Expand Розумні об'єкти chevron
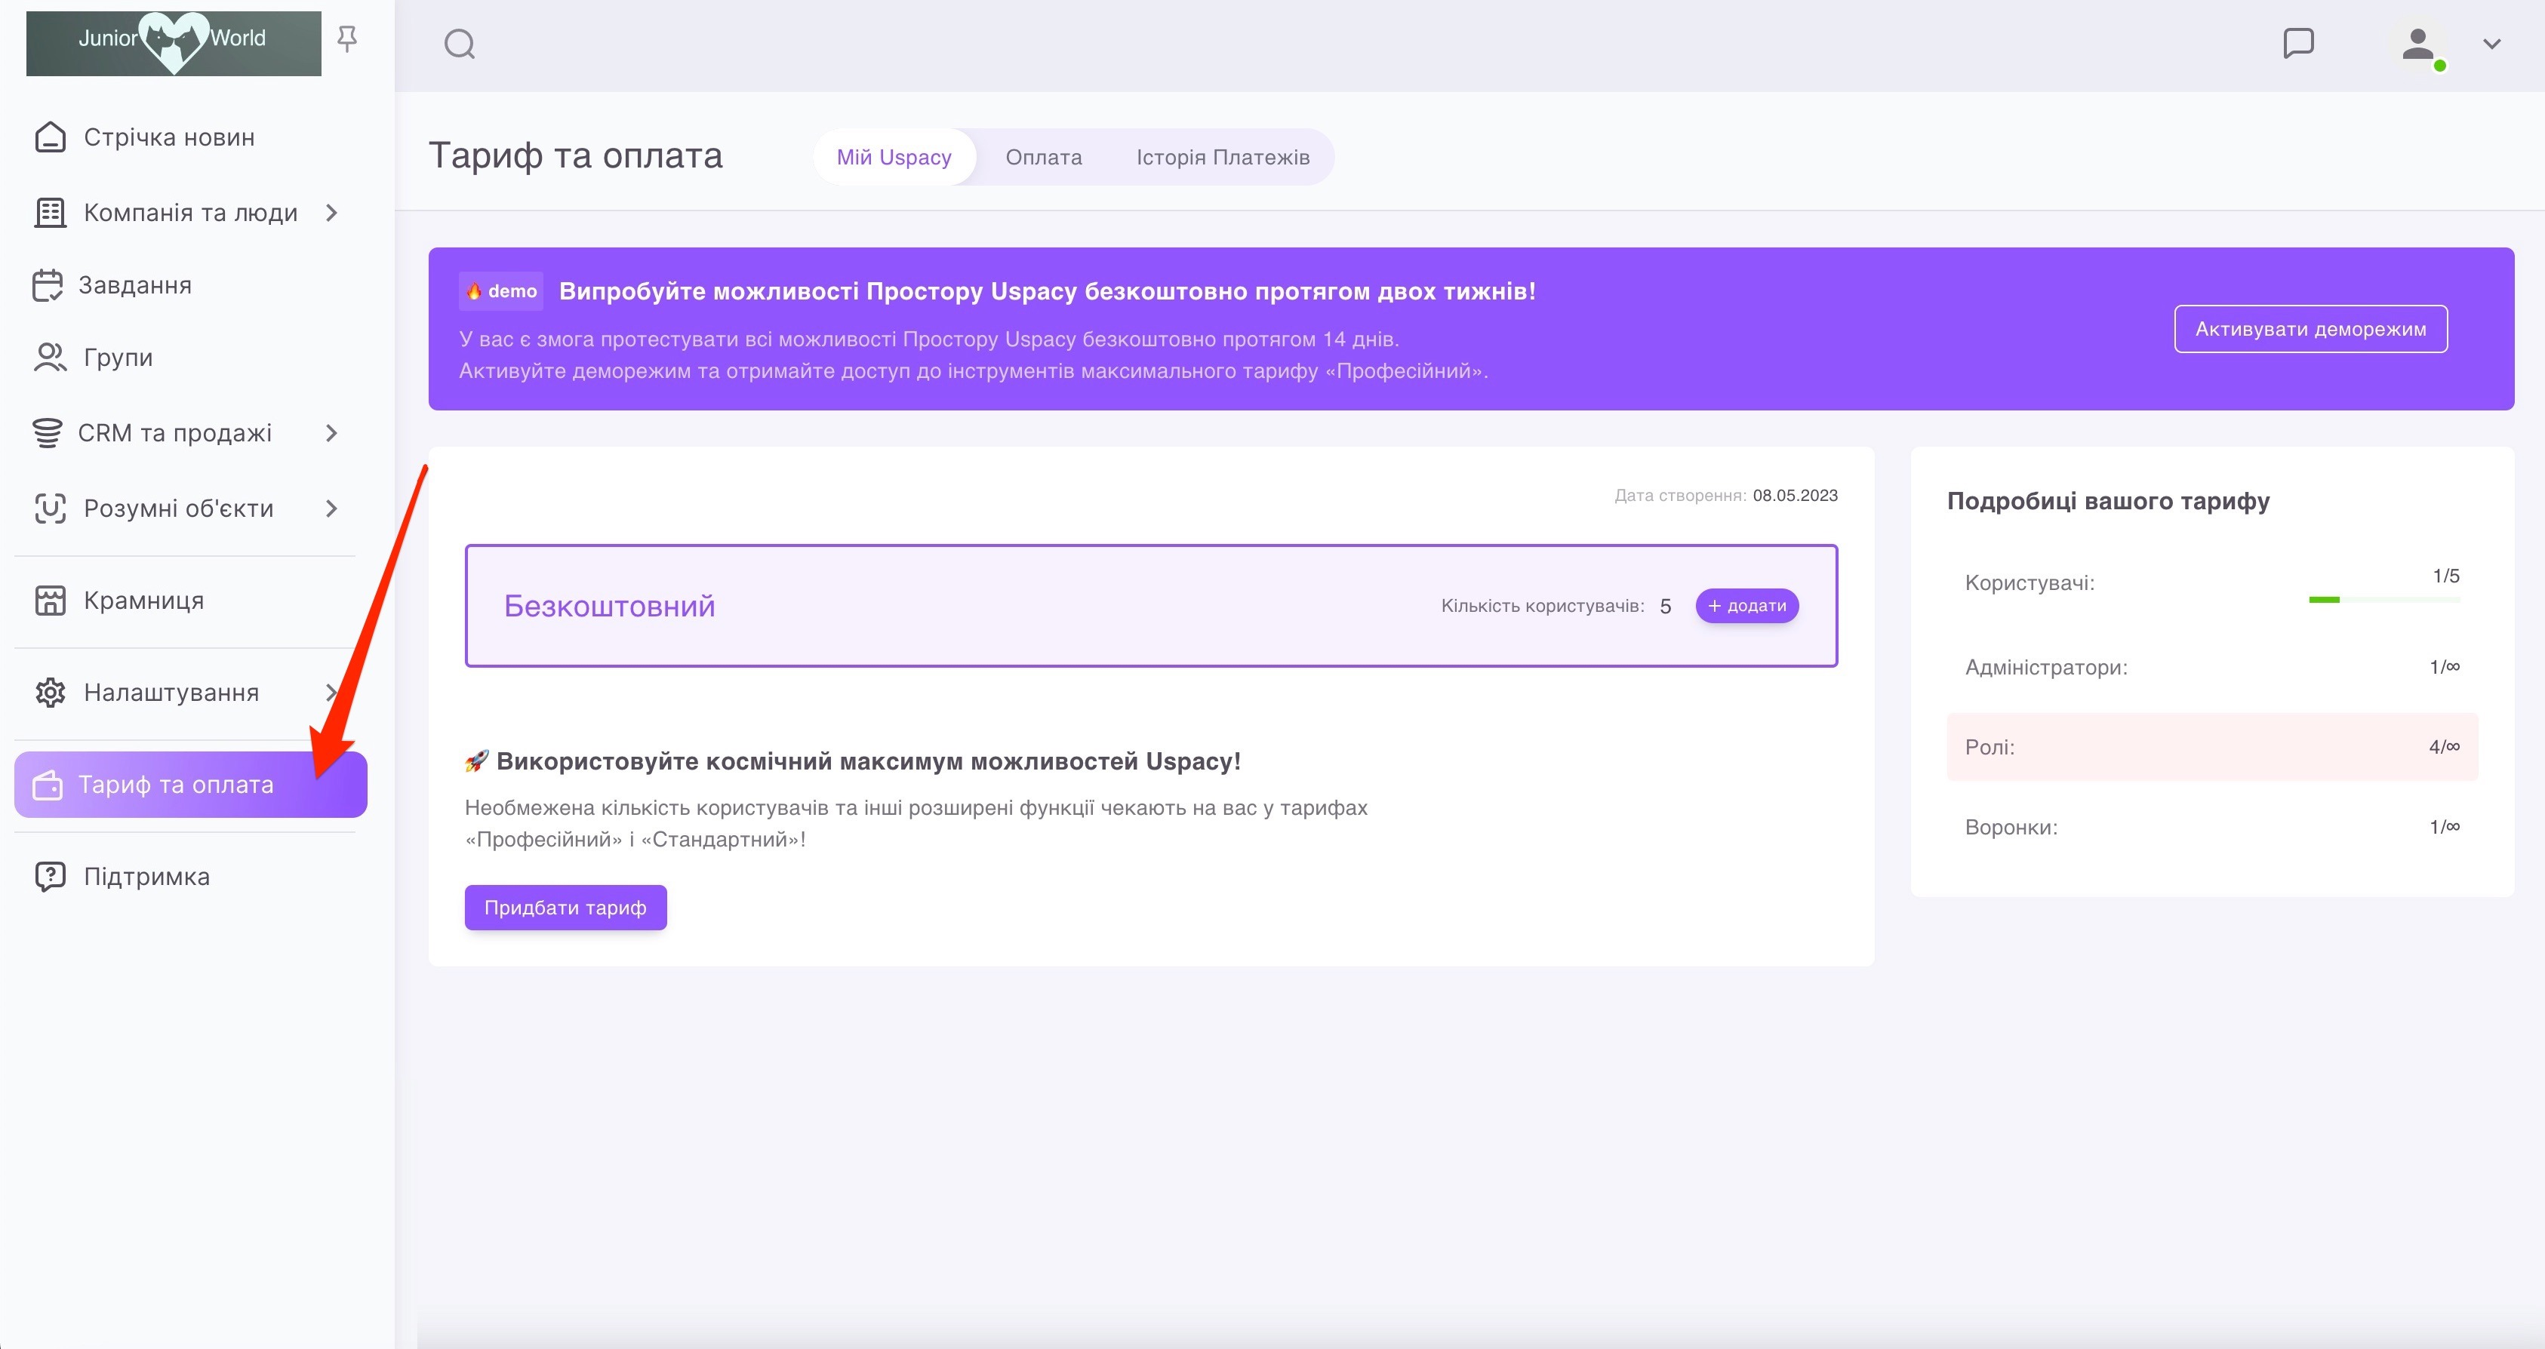This screenshot has width=2545, height=1349. [x=332, y=509]
